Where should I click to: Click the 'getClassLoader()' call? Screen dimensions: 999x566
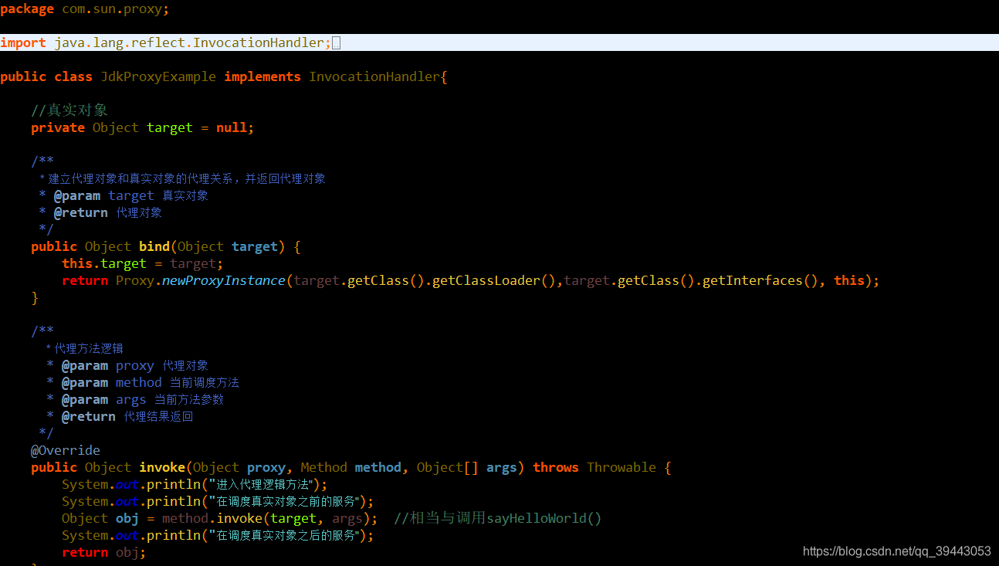(494, 280)
